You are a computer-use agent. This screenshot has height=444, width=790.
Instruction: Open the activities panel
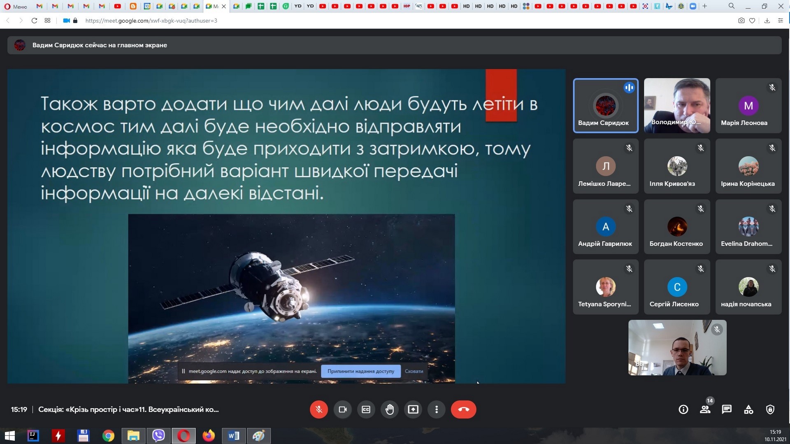(748, 409)
